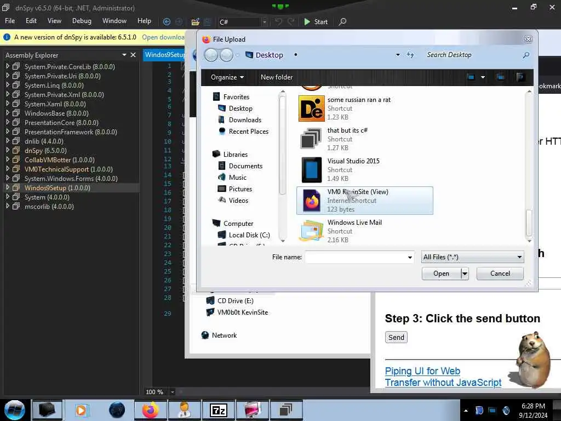
Task: Click the Windows Start orb
Action: coord(14,410)
